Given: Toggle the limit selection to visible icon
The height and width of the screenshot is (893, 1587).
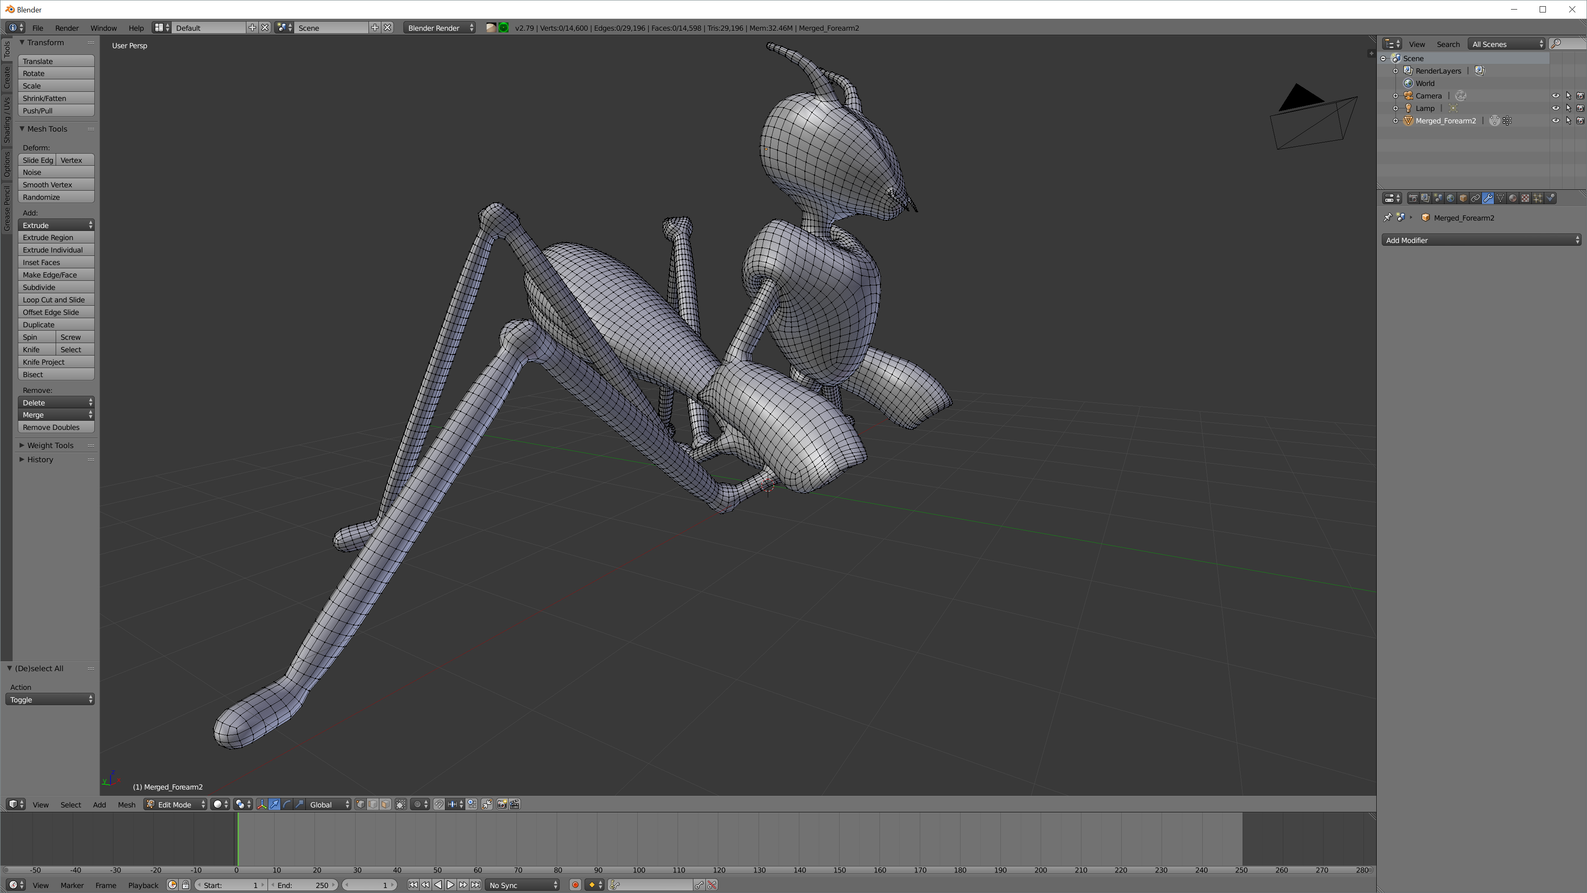Looking at the screenshot, I should coord(400,804).
